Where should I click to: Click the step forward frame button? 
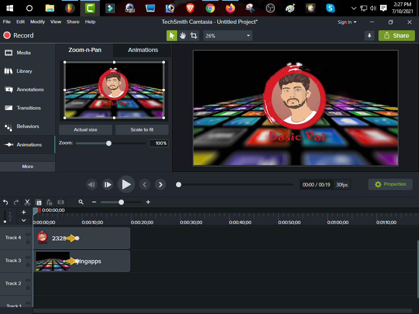click(x=108, y=184)
